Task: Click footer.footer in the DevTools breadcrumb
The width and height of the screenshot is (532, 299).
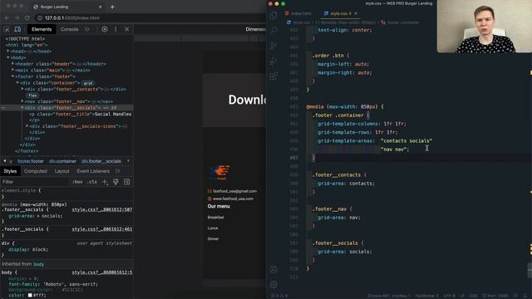Action: [31, 161]
